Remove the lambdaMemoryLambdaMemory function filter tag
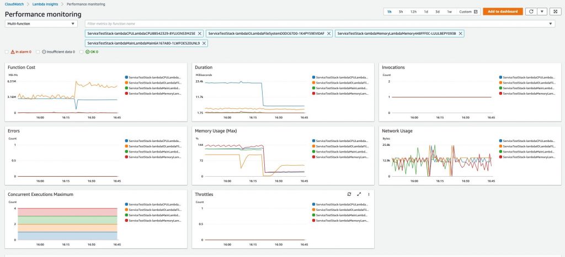 coord(460,34)
